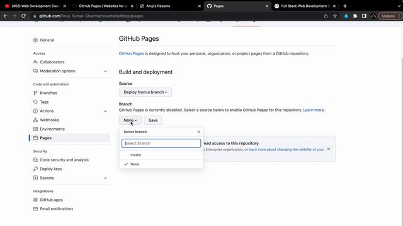
Task: Open the Learn more link
Action: [314, 110]
